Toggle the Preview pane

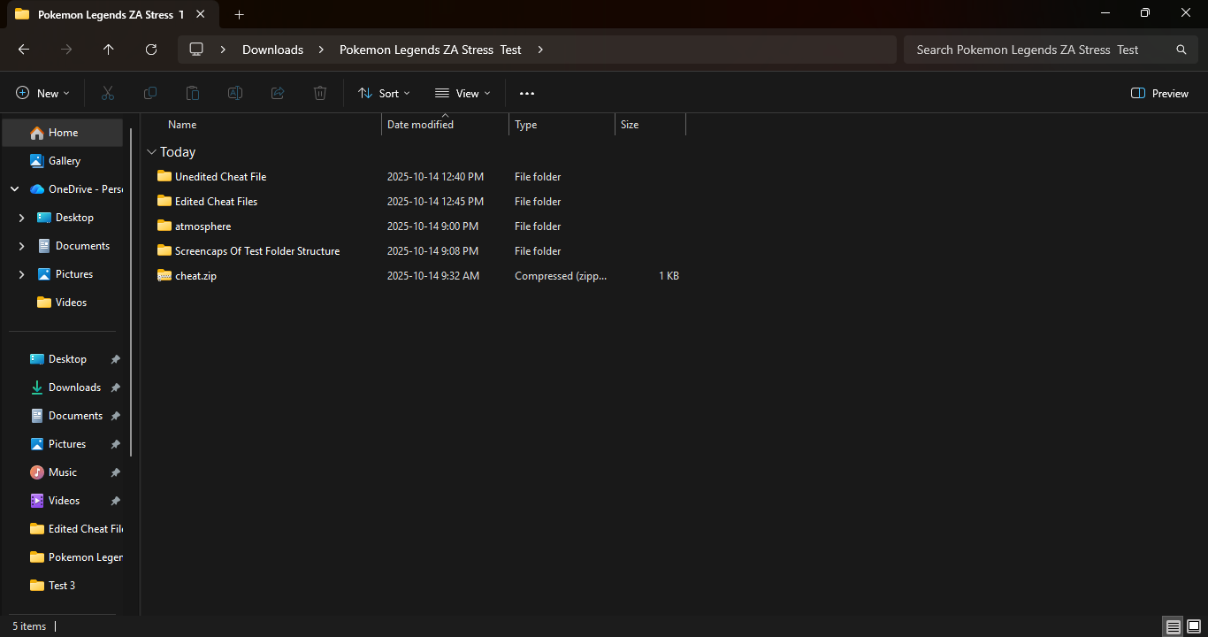click(1159, 93)
